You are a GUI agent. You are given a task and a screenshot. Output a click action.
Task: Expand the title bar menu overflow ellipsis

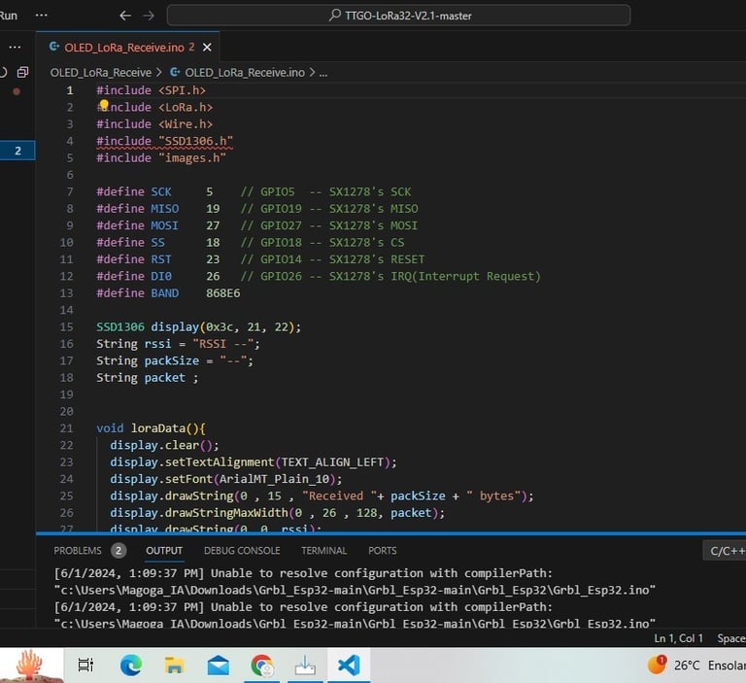click(41, 16)
